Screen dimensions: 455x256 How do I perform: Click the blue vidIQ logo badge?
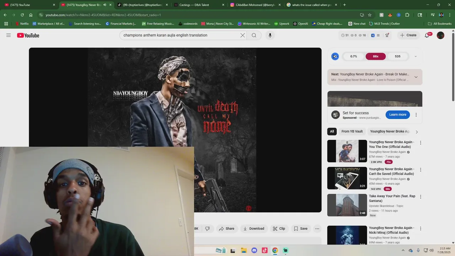coord(335,56)
